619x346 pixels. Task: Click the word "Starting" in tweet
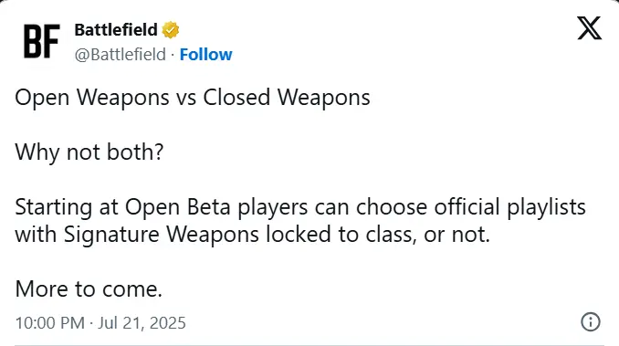pyautogui.click(x=53, y=207)
